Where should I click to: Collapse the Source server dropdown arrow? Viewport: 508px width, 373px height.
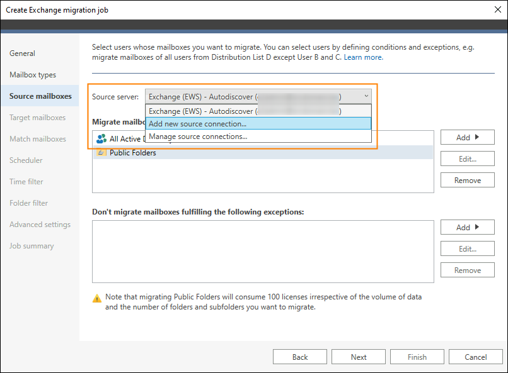tap(366, 96)
